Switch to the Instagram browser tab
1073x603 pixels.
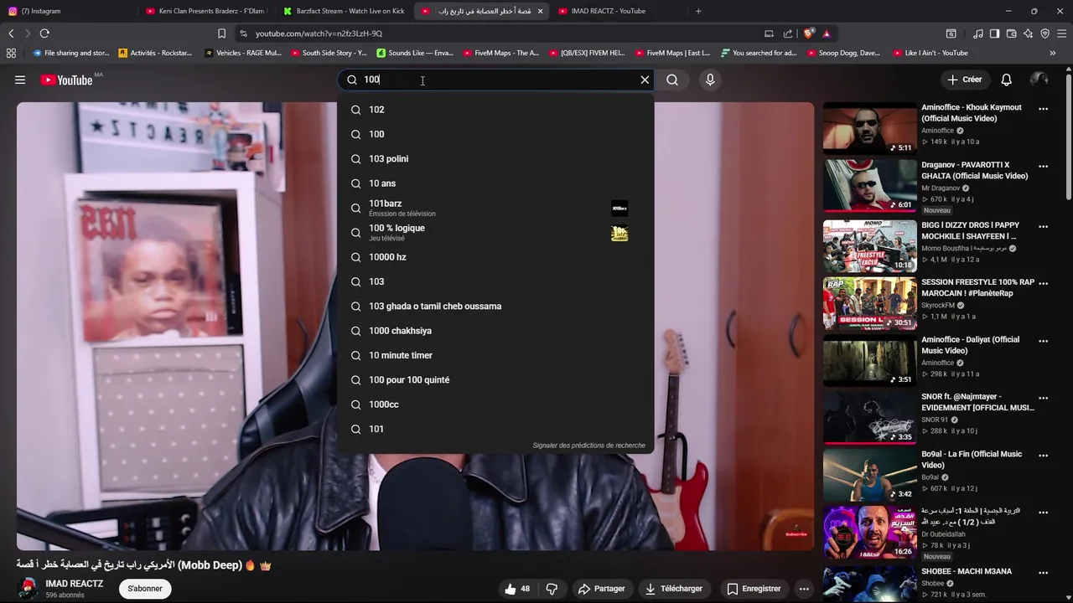pos(65,11)
